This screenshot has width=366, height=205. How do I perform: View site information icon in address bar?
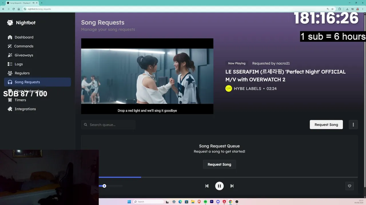[x=25, y=9]
